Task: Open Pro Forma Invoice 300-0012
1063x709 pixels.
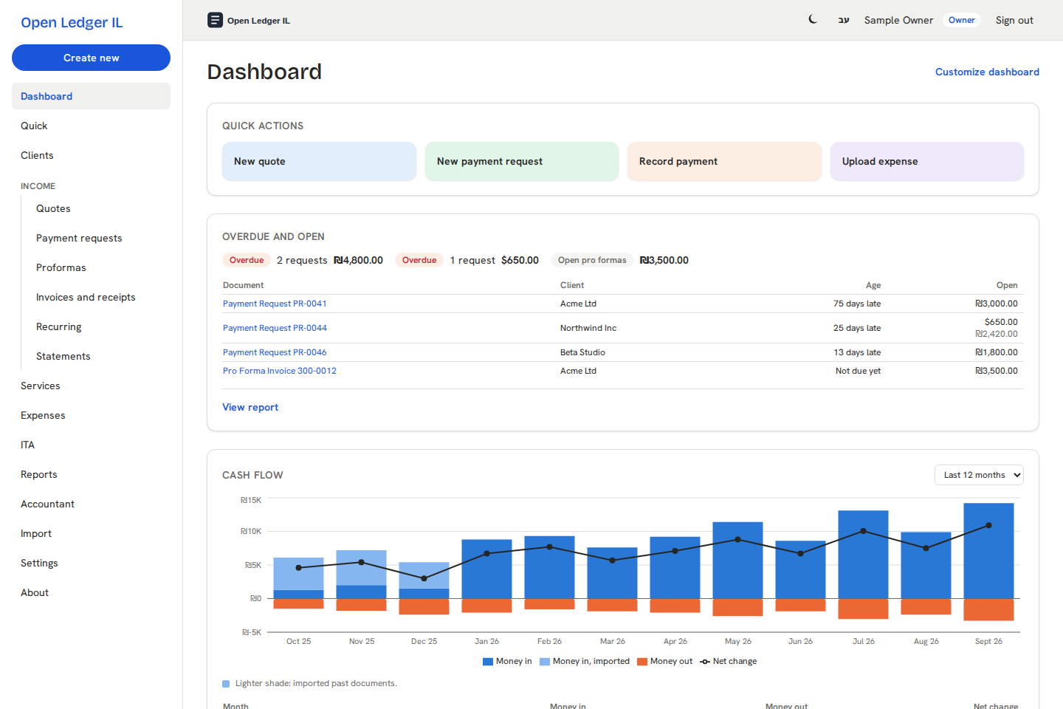Action: [280, 371]
